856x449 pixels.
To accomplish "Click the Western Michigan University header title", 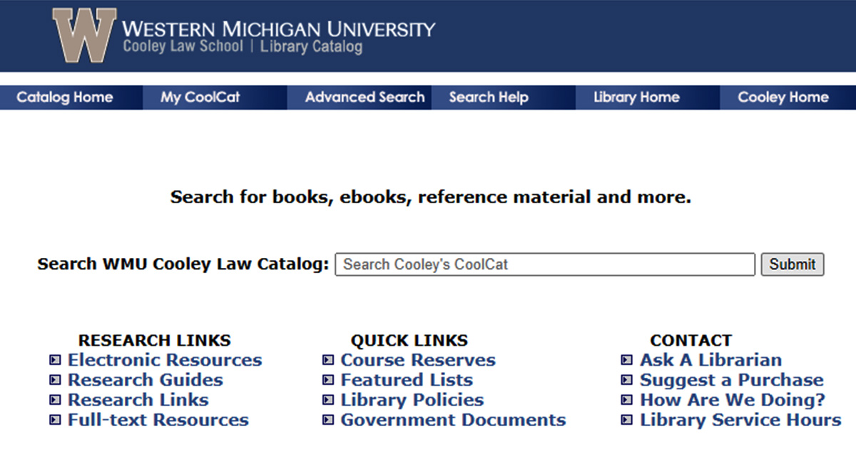I will (278, 29).
